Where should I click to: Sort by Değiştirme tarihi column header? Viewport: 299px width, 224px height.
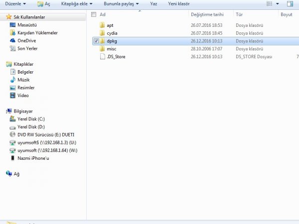tap(207, 14)
